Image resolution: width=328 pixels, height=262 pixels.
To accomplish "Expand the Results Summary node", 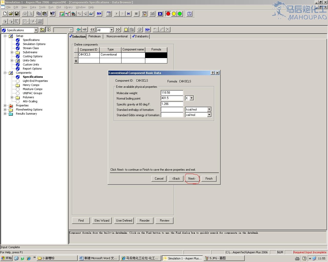I will [x=5, y=114].
